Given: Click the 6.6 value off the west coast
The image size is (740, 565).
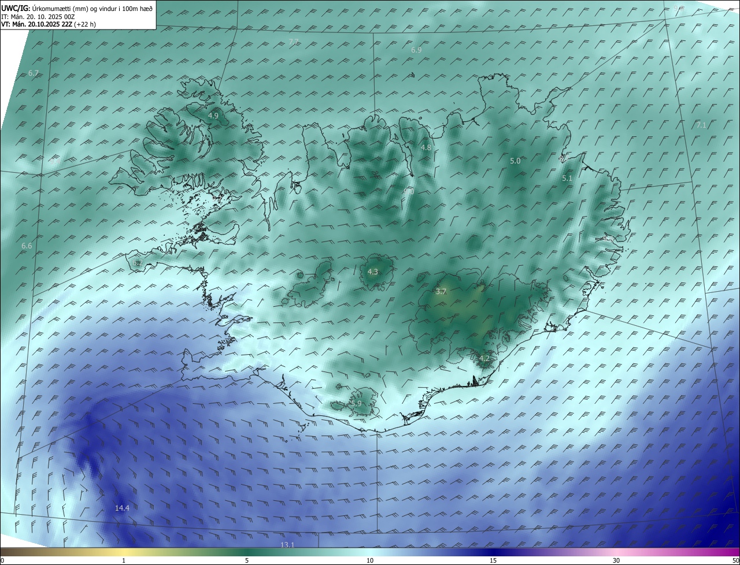Looking at the screenshot, I should click(27, 246).
